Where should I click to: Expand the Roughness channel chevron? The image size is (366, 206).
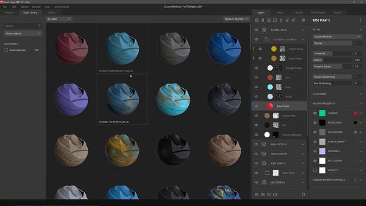361,132
